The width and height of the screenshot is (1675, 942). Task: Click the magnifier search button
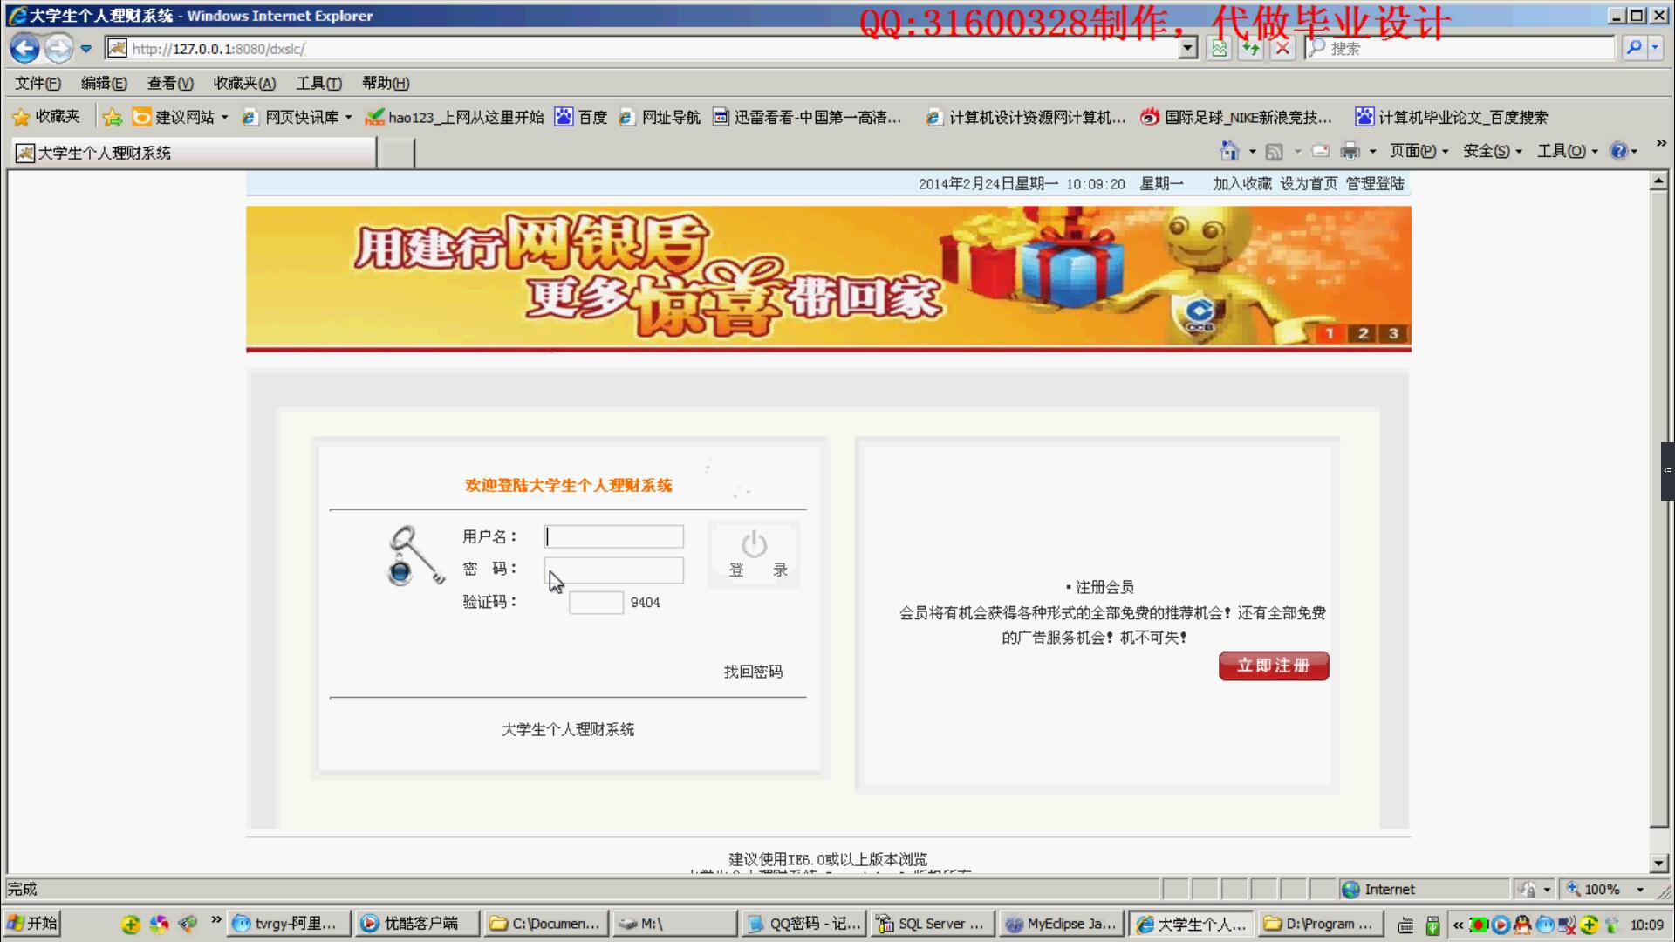click(x=1633, y=48)
